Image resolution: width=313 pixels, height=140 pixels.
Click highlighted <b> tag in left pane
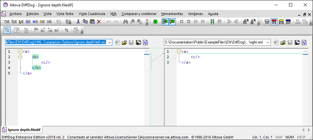pyautogui.click(x=35, y=57)
